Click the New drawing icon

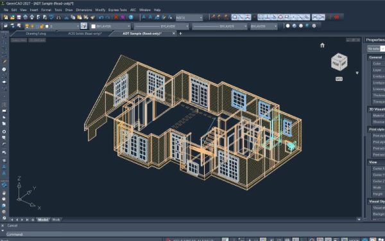pos(6,17)
